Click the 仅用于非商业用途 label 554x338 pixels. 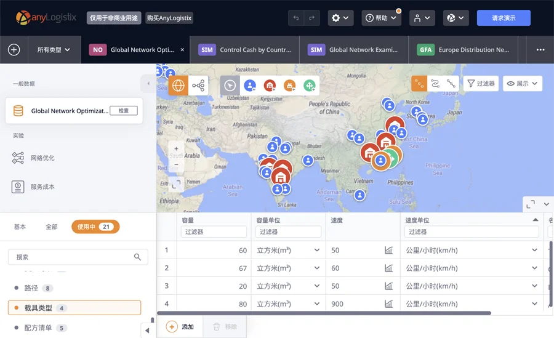(x=114, y=18)
